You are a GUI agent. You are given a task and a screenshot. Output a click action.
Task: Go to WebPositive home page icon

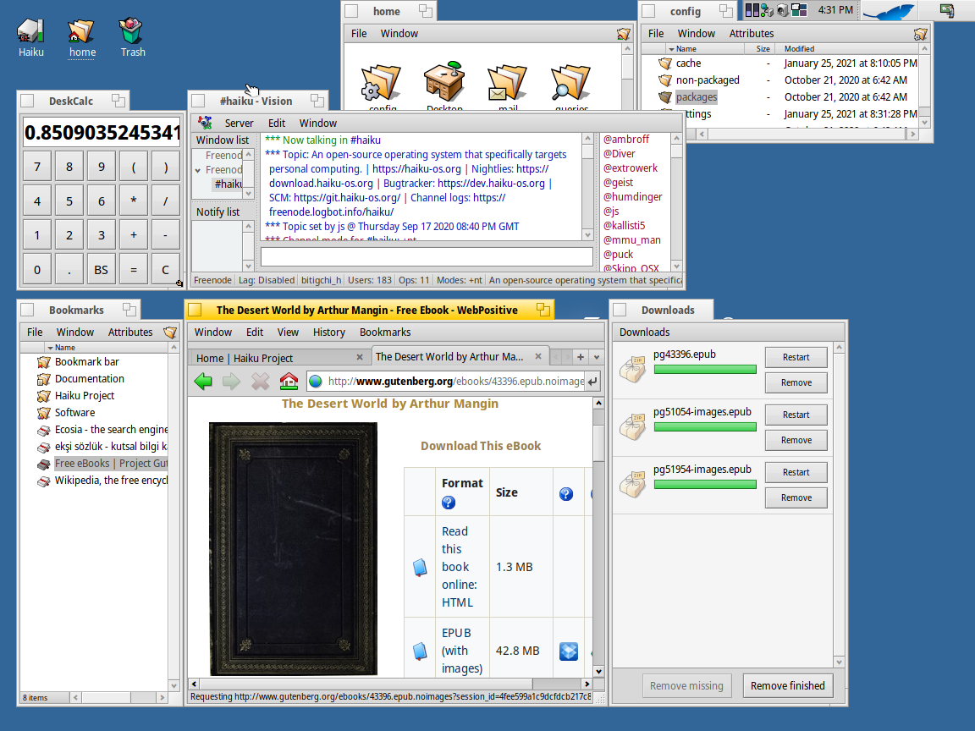pos(289,381)
